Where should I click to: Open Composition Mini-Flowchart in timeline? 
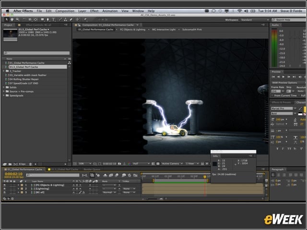click(84, 175)
